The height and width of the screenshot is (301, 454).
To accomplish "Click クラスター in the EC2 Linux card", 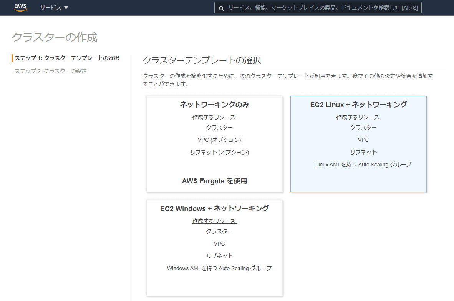I will click(x=363, y=128).
